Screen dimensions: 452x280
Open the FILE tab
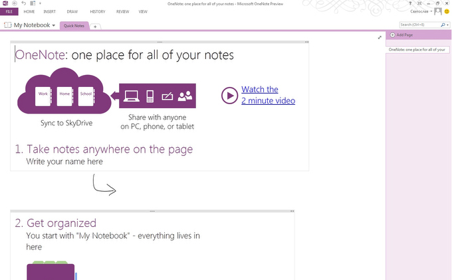coord(9,12)
